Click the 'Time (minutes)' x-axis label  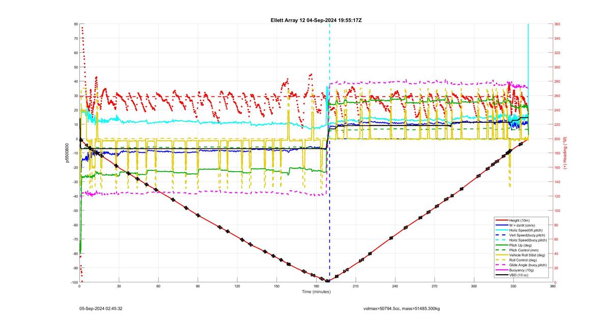tap(316, 292)
